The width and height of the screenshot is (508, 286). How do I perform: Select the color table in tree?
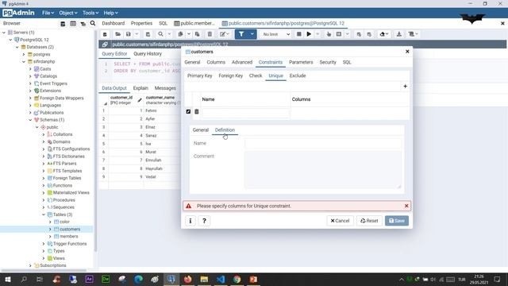[x=64, y=222]
